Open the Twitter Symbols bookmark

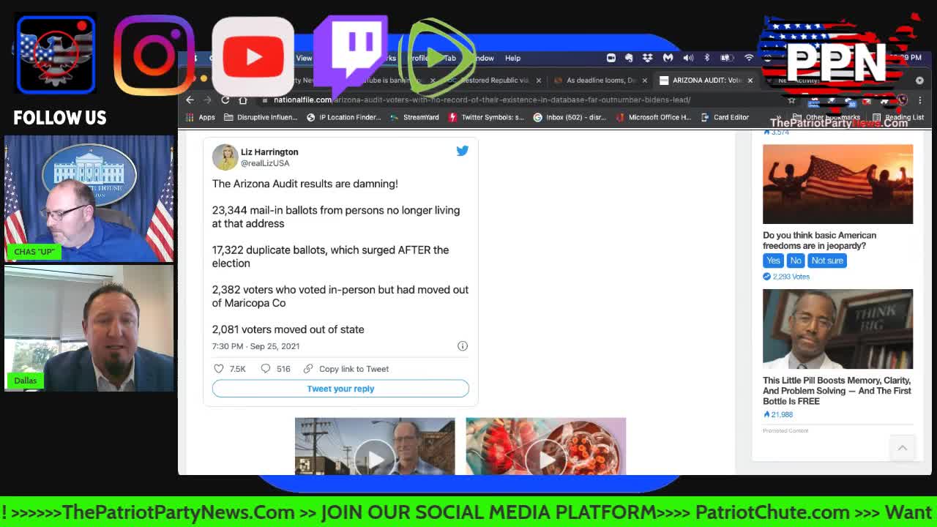pos(486,117)
